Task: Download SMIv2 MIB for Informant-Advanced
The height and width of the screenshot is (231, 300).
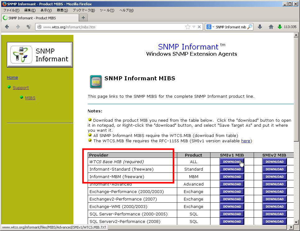Action: (275, 184)
